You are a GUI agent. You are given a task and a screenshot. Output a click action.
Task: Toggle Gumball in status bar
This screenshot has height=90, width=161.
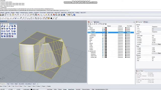[78, 89]
